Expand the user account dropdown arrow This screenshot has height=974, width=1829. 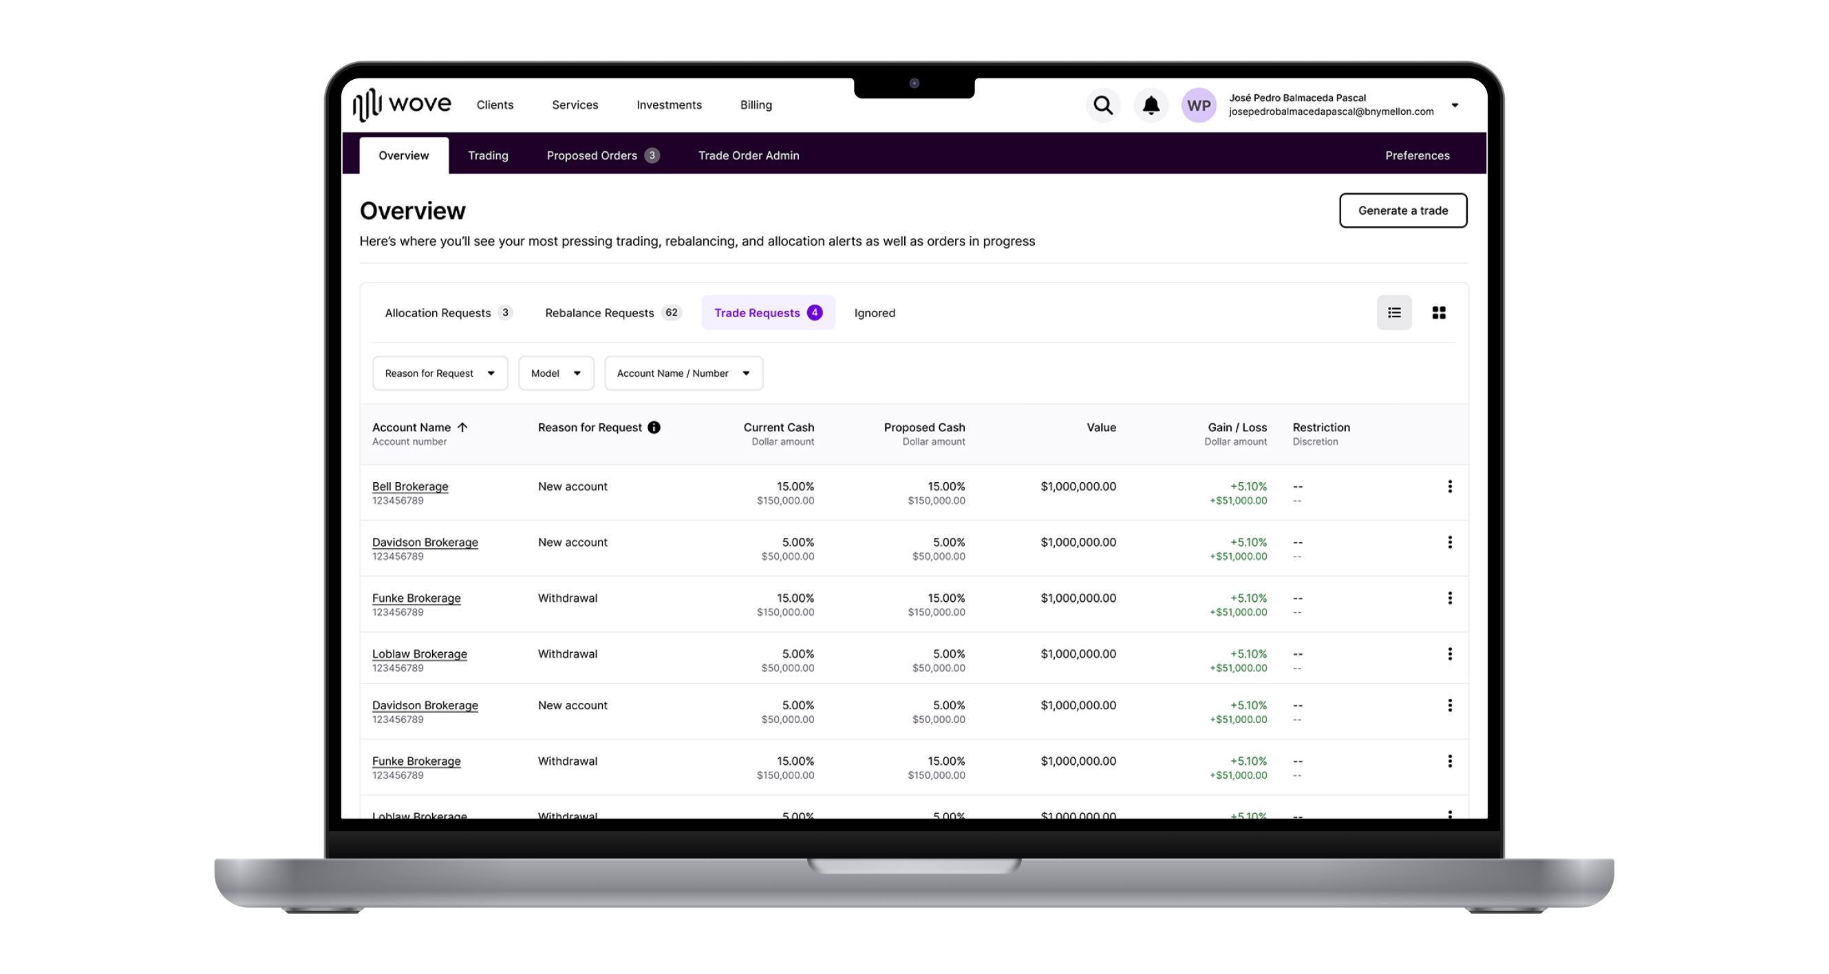coord(1455,105)
